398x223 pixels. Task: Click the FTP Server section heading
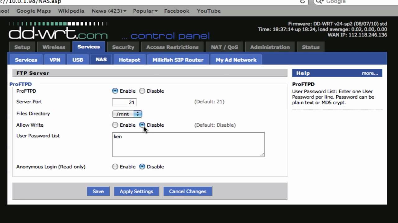click(x=33, y=73)
